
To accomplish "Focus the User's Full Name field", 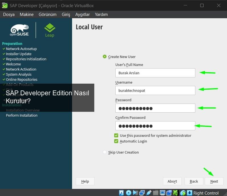I will [x=155, y=73].
